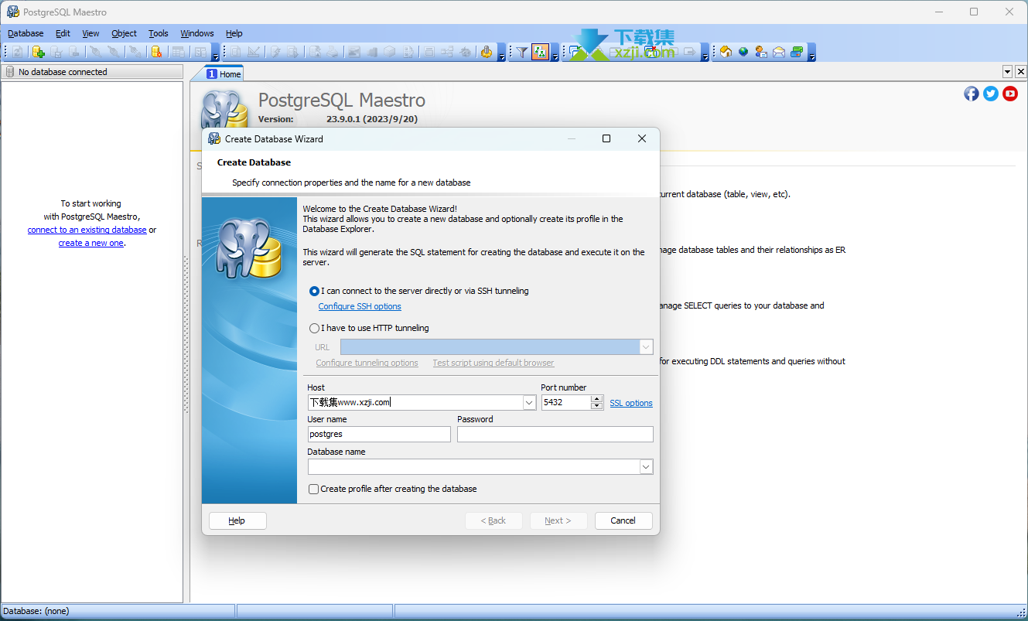Switch to the Home tab
The height and width of the screenshot is (621, 1028).
(224, 73)
